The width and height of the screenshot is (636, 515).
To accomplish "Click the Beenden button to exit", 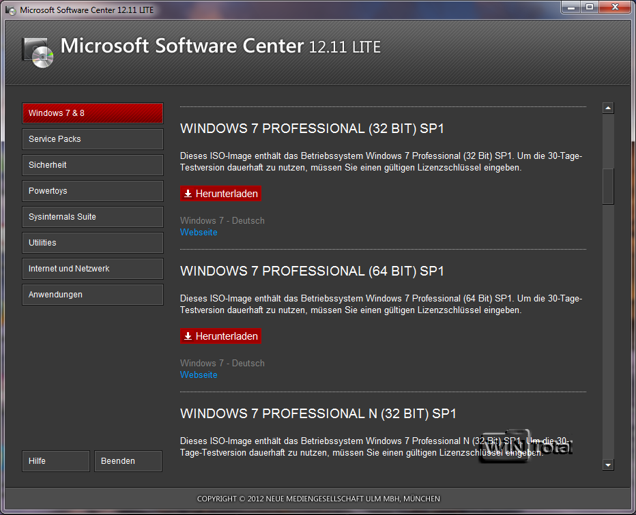I will (x=128, y=461).
